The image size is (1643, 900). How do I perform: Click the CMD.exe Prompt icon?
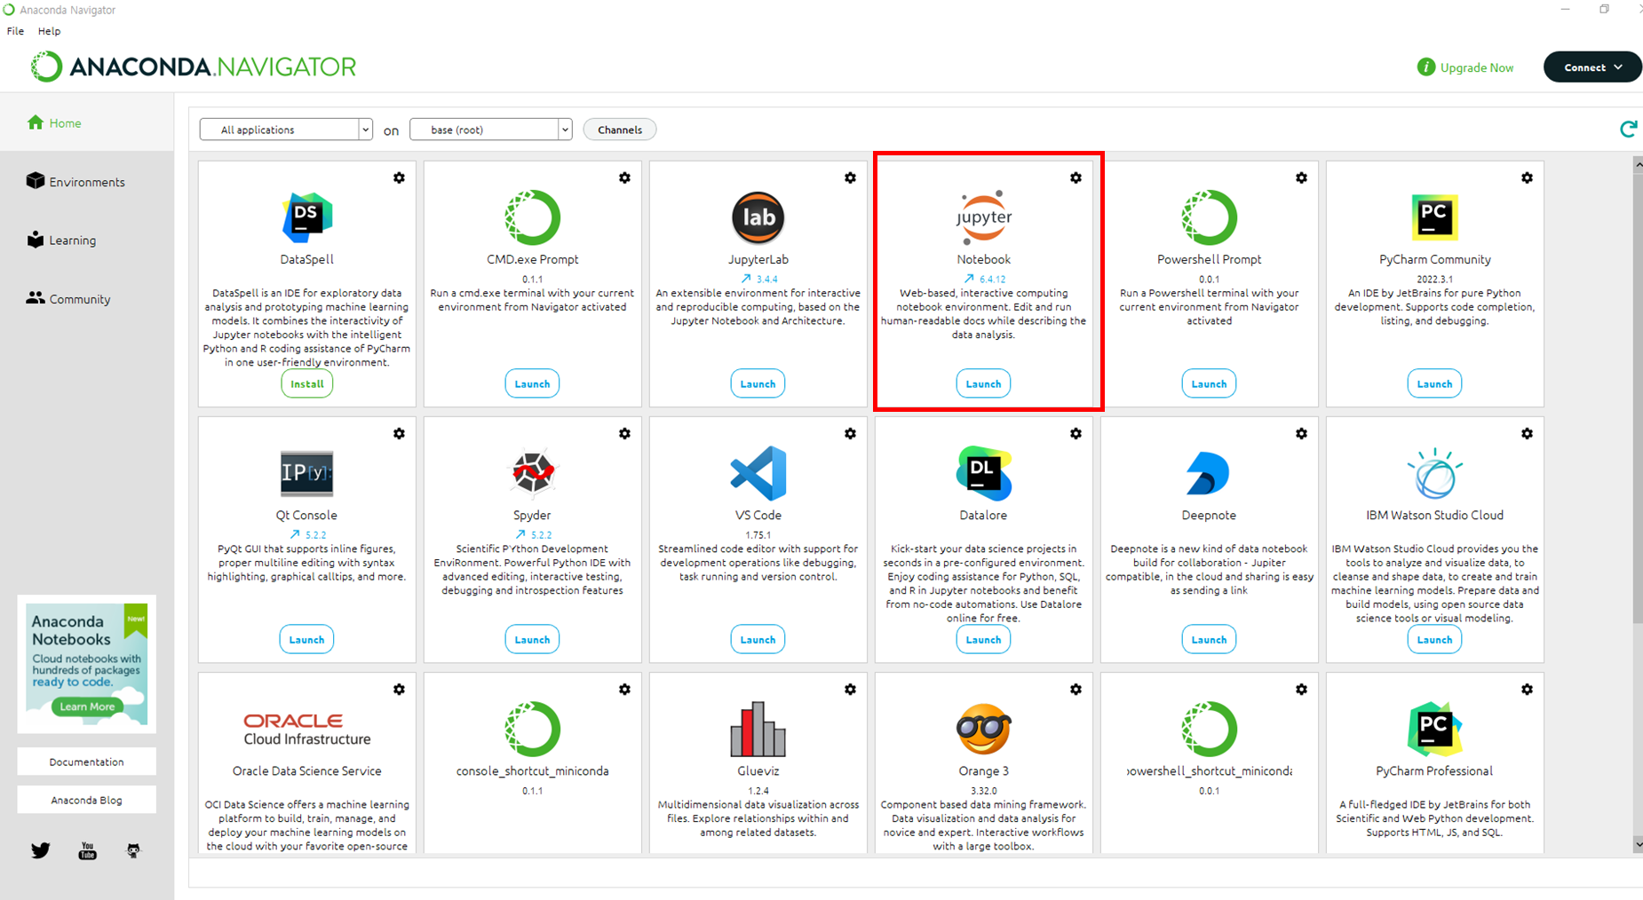point(532,217)
